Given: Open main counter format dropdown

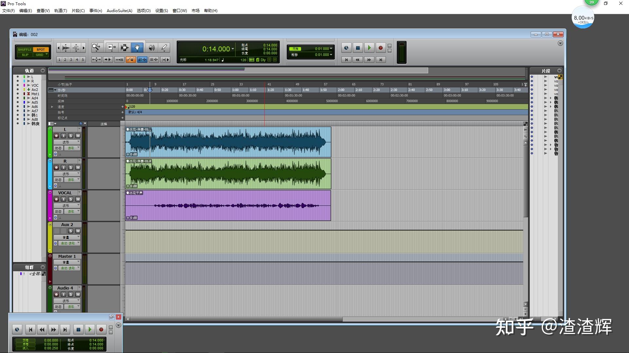Looking at the screenshot, I should pyautogui.click(x=233, y=49).
